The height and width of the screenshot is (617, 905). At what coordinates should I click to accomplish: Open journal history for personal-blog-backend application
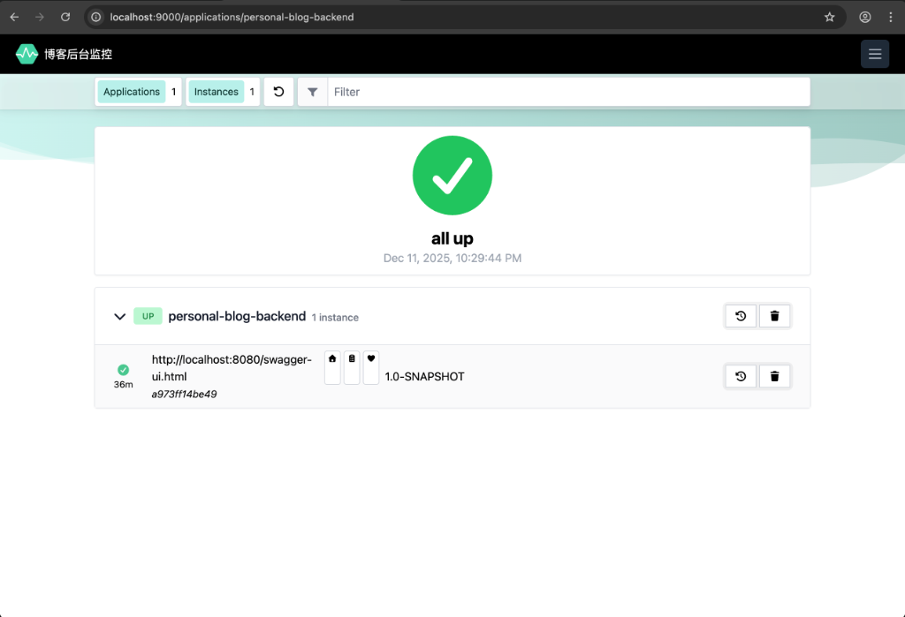[741, 316]
